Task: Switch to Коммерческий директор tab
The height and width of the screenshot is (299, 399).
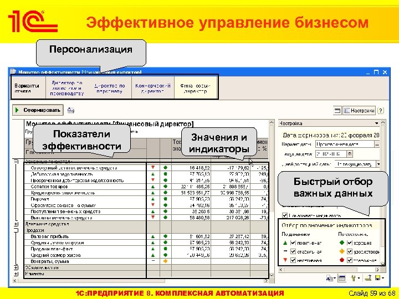Action: pyautogui.click(x=153, y=88)
